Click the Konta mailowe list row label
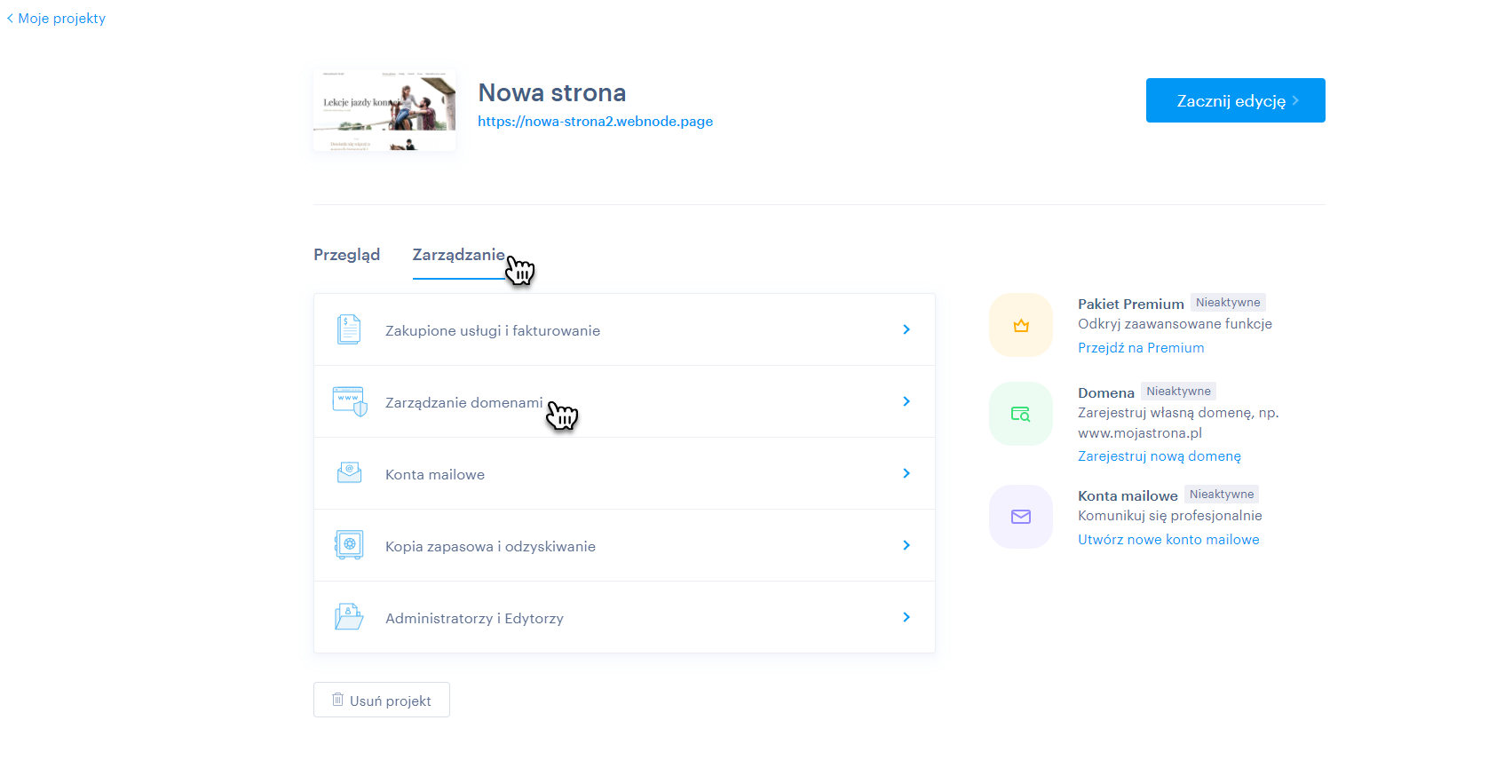This screenshot has width=1512, height=768. tap(435, 475)
